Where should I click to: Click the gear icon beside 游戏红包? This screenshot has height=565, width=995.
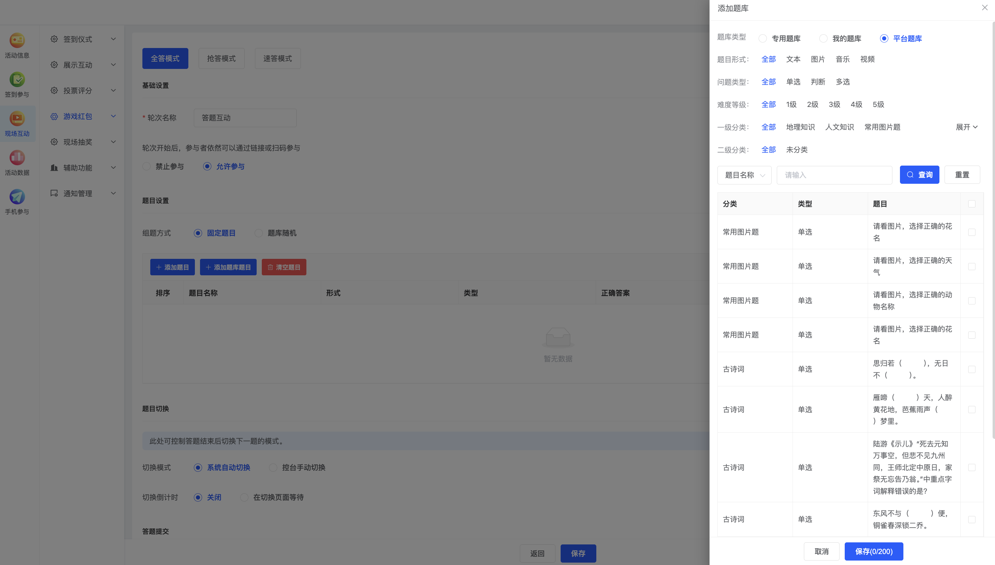(x=54, y=117)
